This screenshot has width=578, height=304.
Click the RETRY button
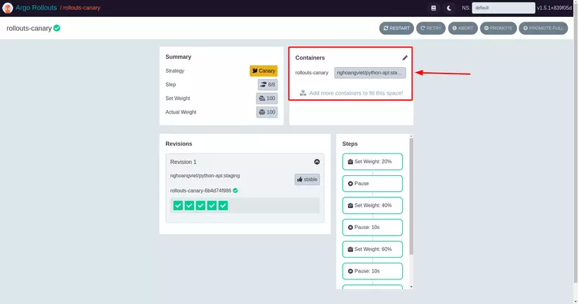pyautogui.click(x=431, y=28)
